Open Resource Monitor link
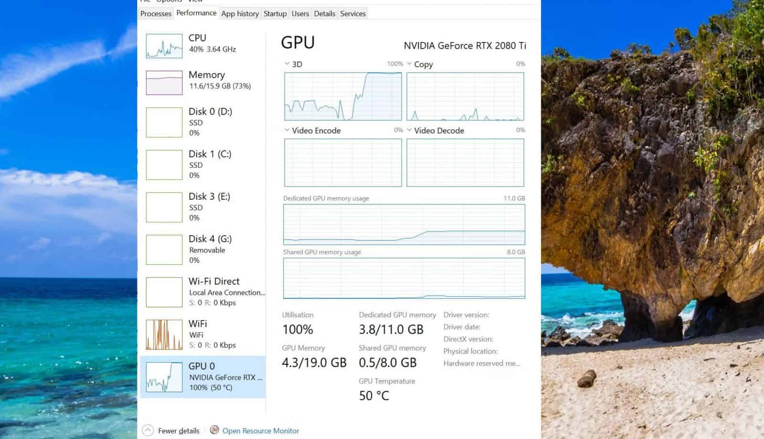Viewport: 764px width, 439px height. pos(261,431)
